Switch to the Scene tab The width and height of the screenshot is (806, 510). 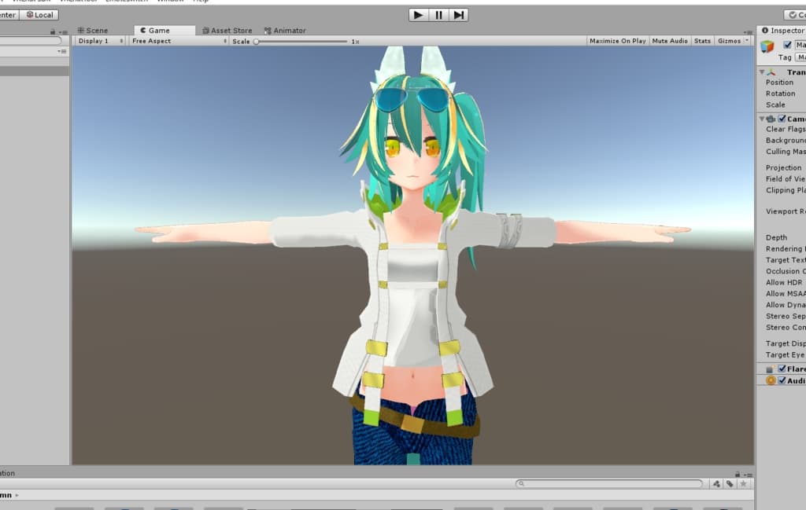[93, 31]
